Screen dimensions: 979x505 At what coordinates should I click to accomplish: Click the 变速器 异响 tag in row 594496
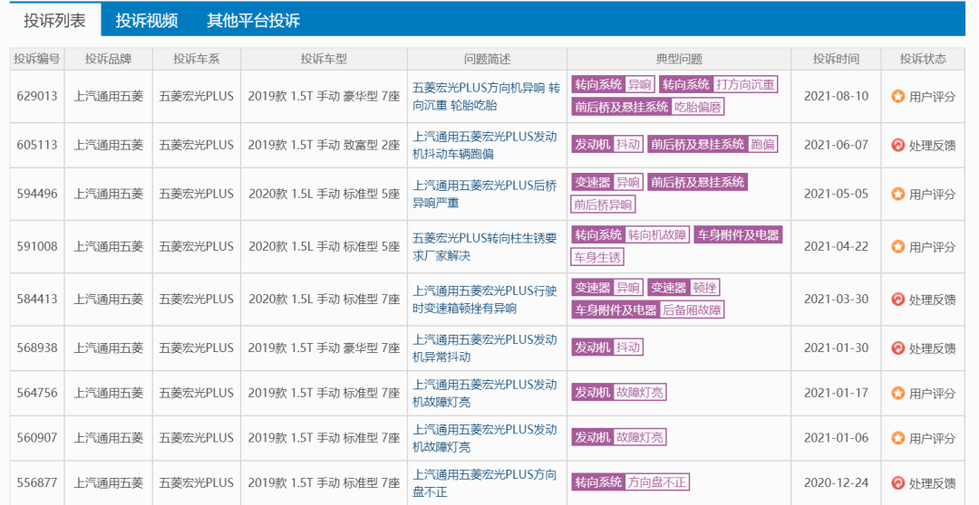[606, 183]
